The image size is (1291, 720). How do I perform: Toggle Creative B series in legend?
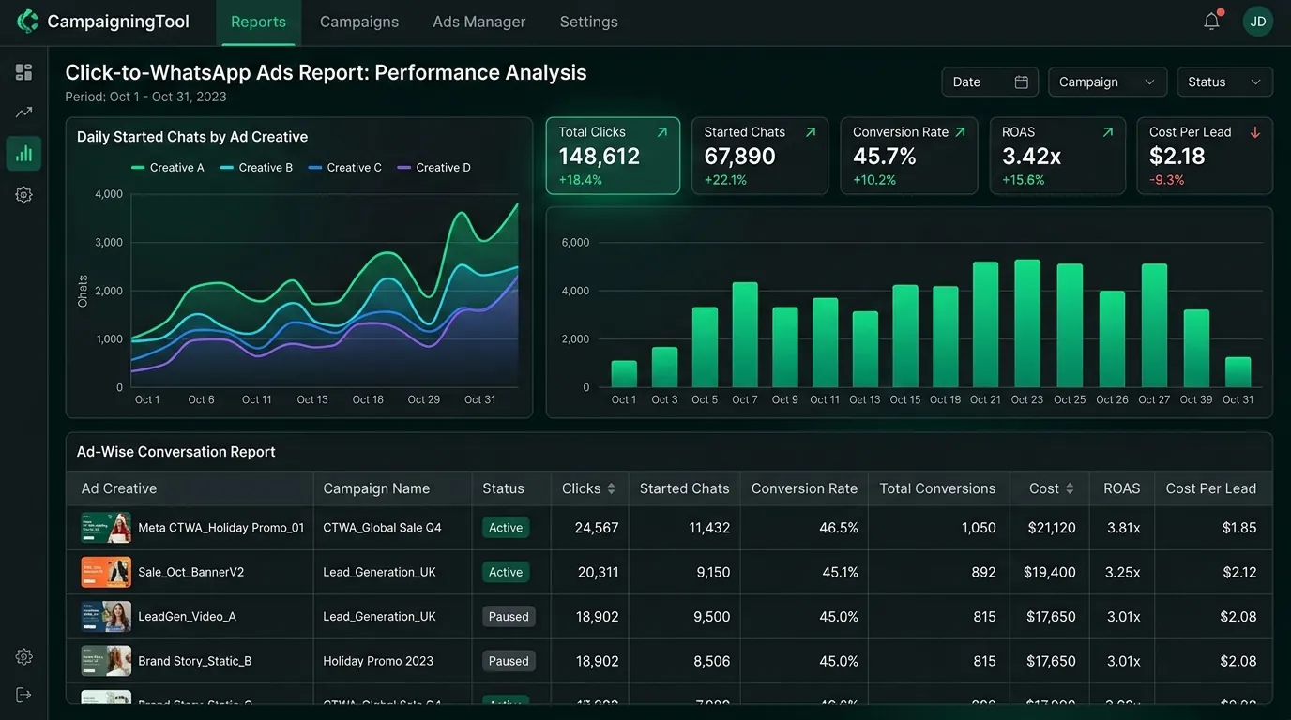[256, 168]
